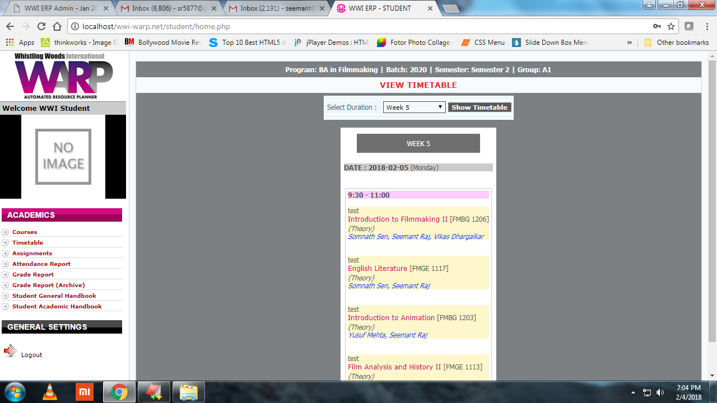Open the CSS Menu bookmark icon
The height and width of the screenshot is (403, 717).
point(464,42)
